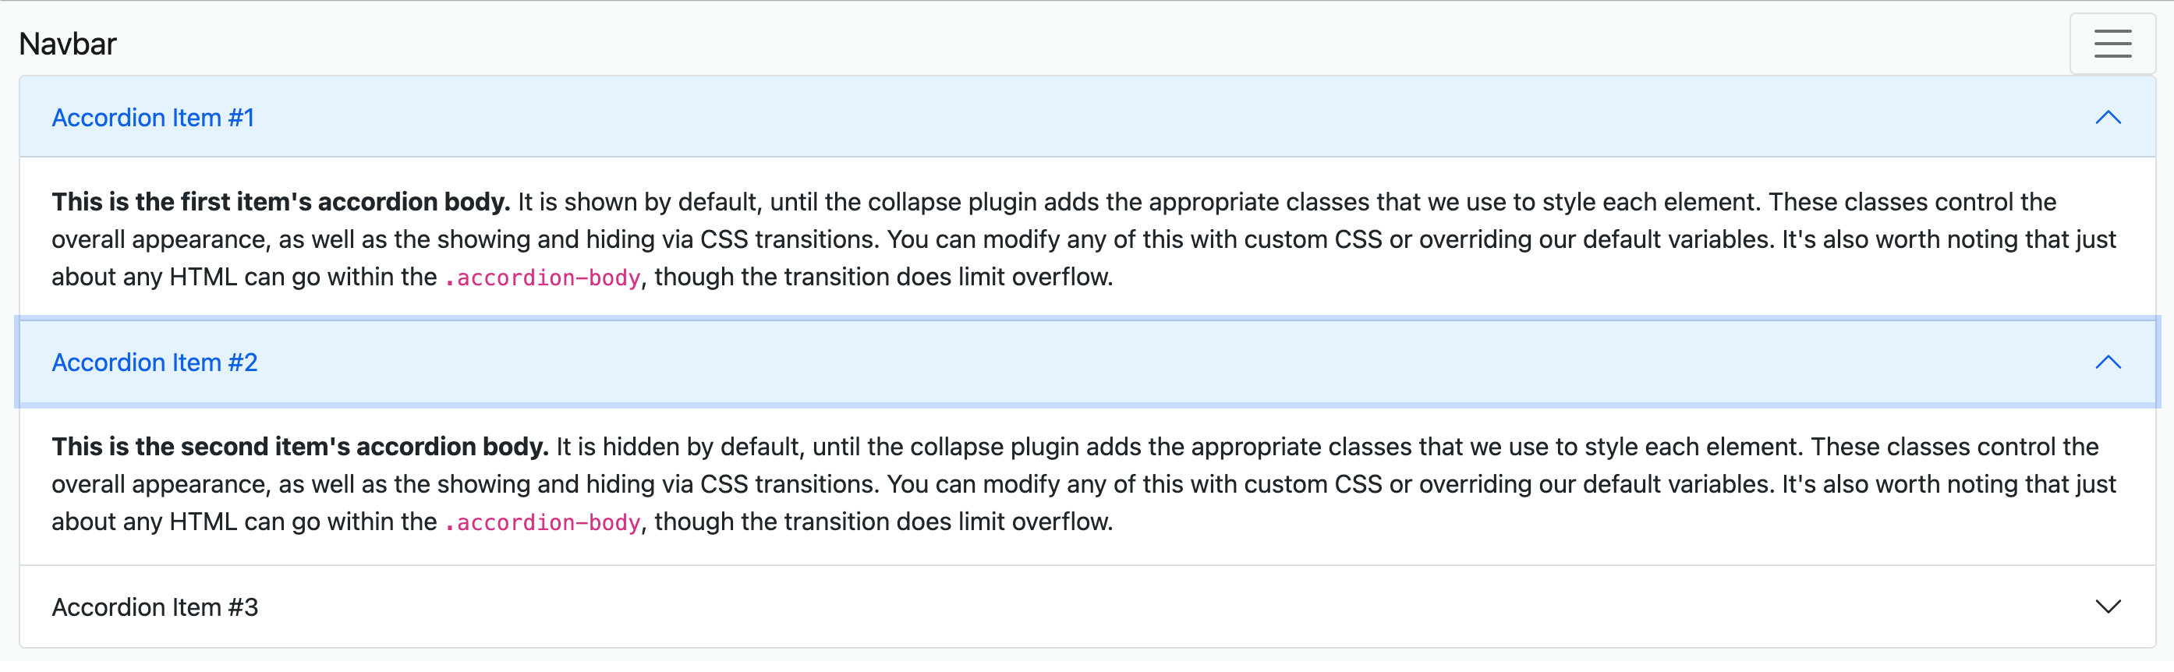2174x672 pixels.
Task: Click the hamburger icon to reveal navbar links
Action: click(2112, 42)
